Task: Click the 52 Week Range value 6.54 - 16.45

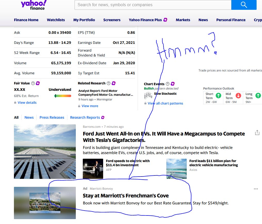Action: (x=61, y=53)
